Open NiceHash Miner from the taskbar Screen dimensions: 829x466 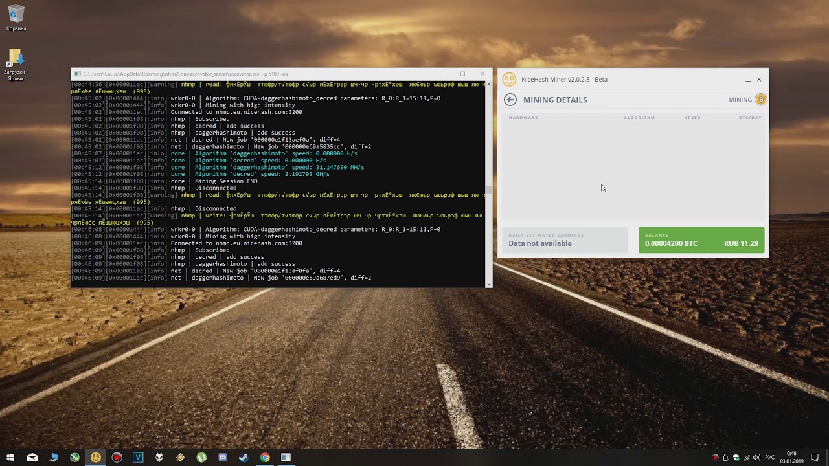[x=96, y=457]
